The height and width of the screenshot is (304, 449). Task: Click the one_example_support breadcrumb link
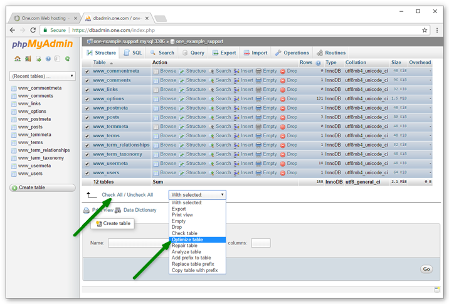pyautogui.click(x=199, y=41)
